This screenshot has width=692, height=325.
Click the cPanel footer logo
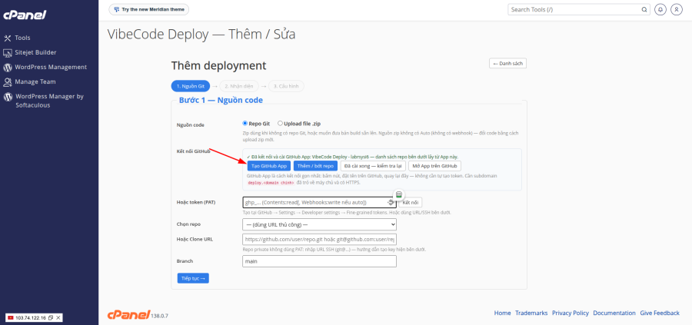point(129,314)
